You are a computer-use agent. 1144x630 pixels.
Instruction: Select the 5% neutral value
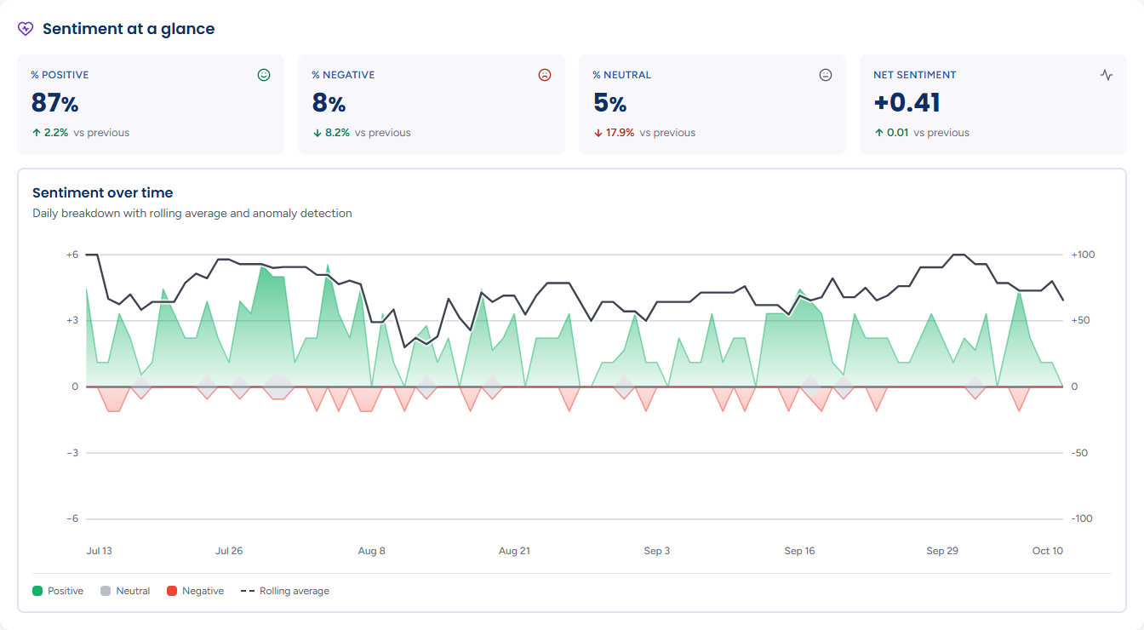click(609, 103)
